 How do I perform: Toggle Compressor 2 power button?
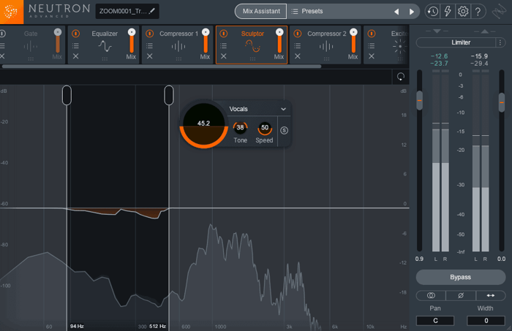coord(298,34)
